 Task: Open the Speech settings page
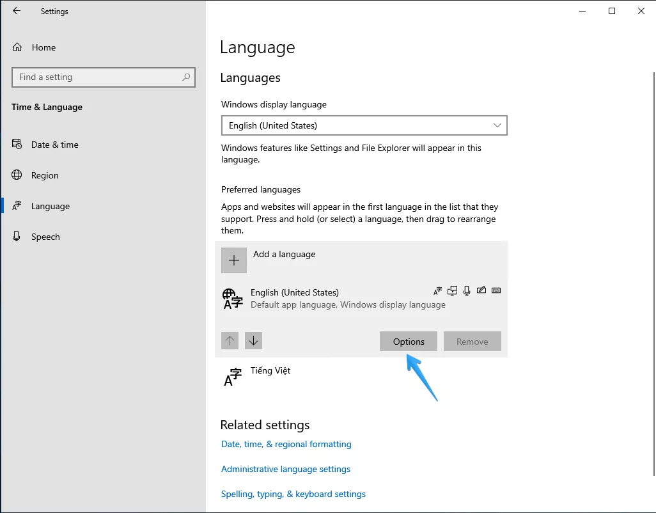pos(45,237)
